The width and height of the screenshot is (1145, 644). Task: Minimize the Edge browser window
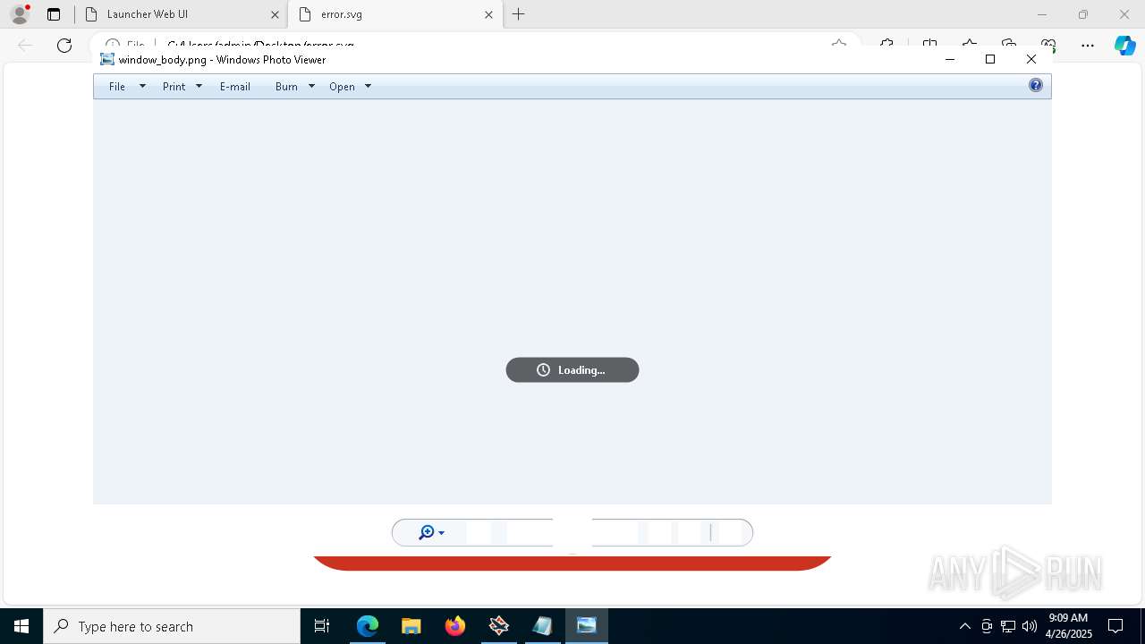[x=1042, y=14]
